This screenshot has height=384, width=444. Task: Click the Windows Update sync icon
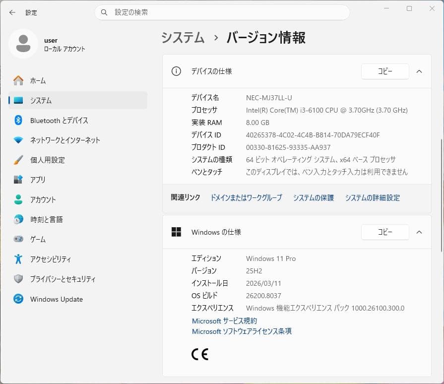[x=18, y=299]
